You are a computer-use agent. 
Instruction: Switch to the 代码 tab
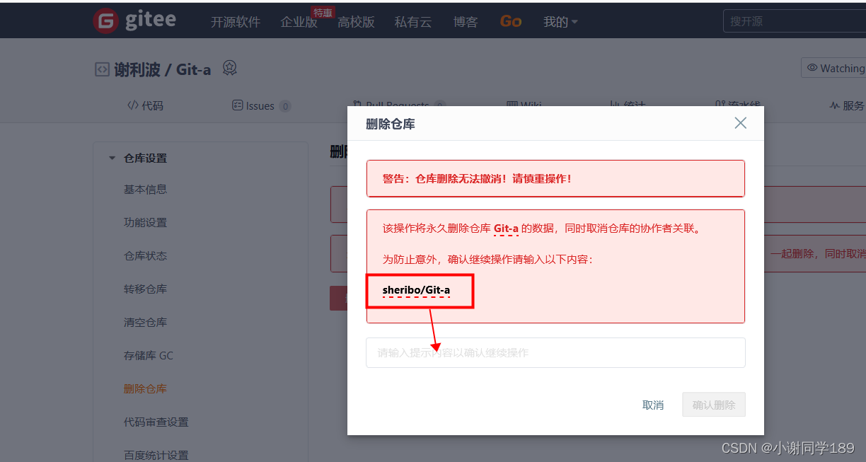coord(145,105)
